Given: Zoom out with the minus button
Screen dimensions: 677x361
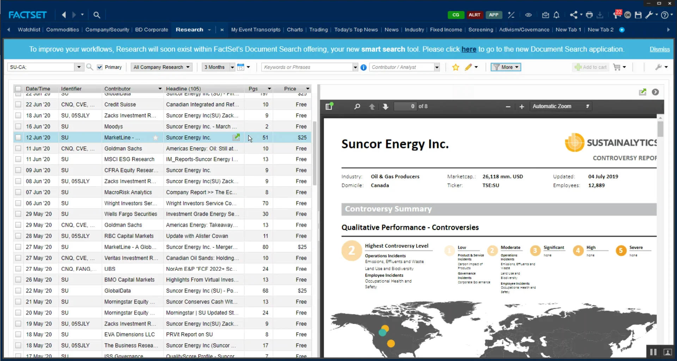Looking at the screenshot, I should click(x=508, y=106).
